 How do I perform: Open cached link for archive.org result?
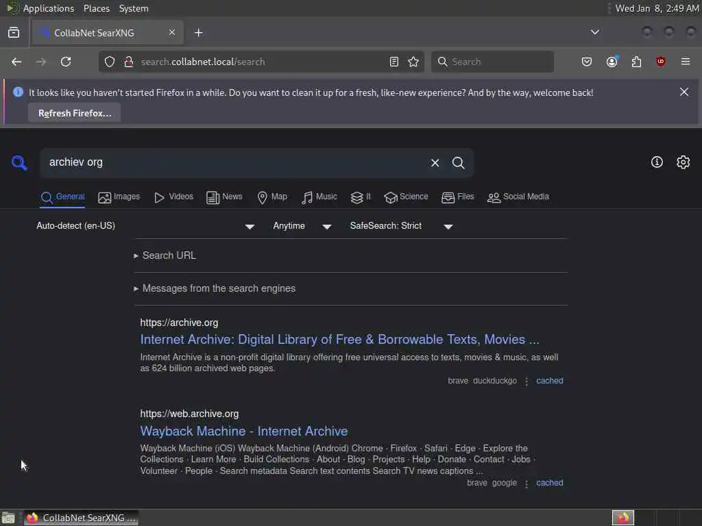550,381
